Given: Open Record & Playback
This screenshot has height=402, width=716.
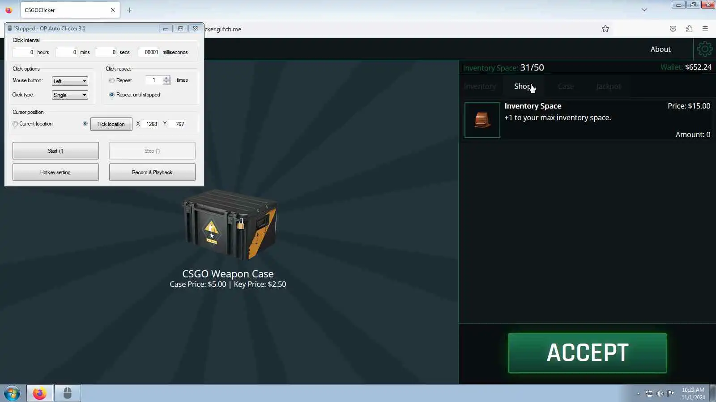Looking at the screenshot, I should (152, 172).
